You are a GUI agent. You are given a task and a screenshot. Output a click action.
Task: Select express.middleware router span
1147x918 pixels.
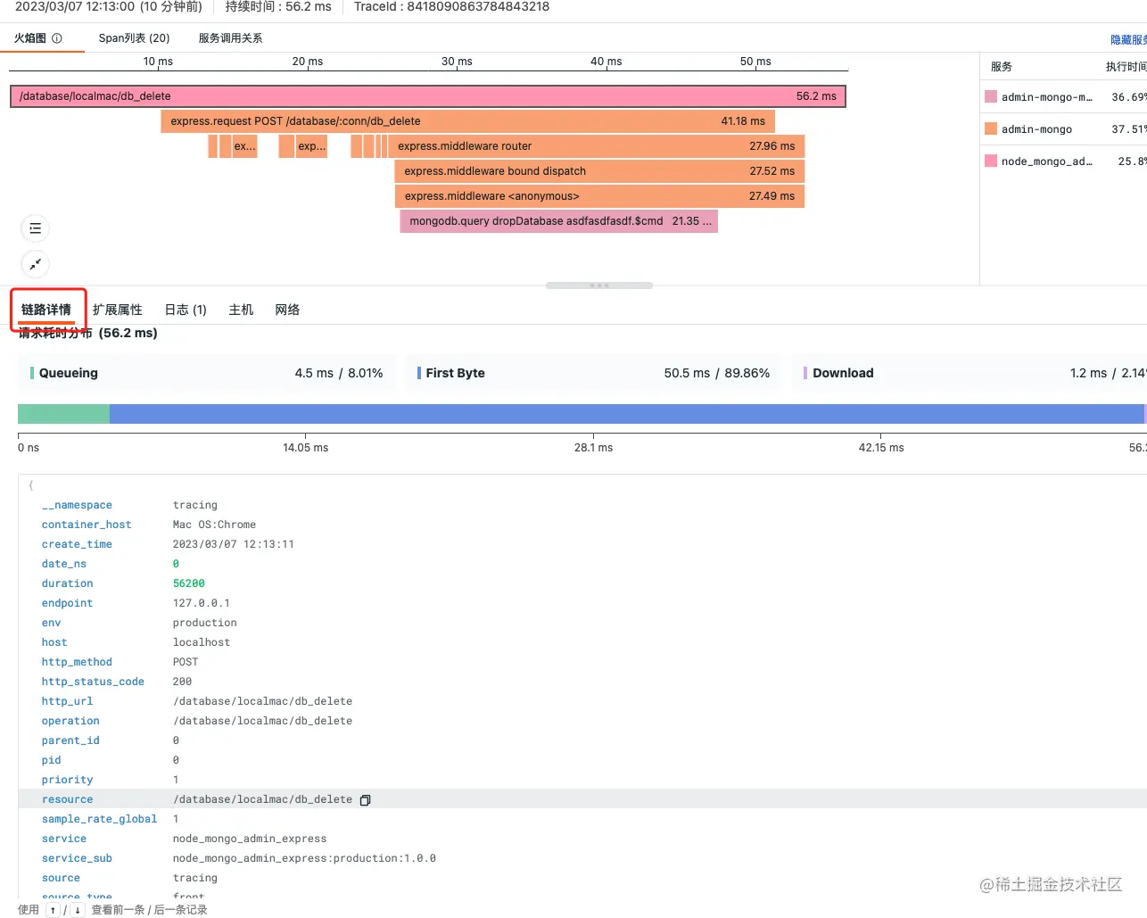(596, 146)
